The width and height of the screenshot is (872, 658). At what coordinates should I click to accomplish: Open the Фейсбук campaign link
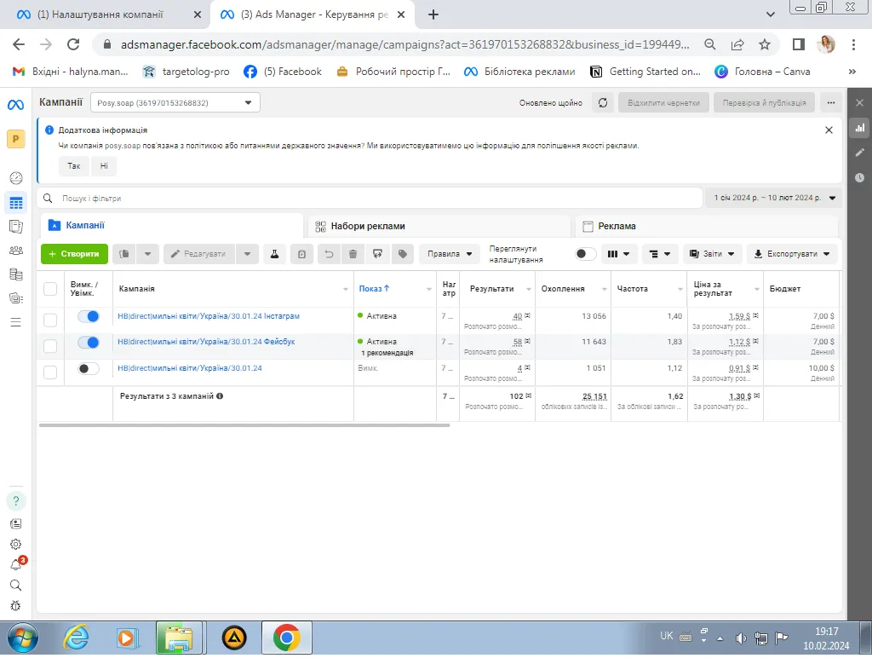[x=206, y=342]
